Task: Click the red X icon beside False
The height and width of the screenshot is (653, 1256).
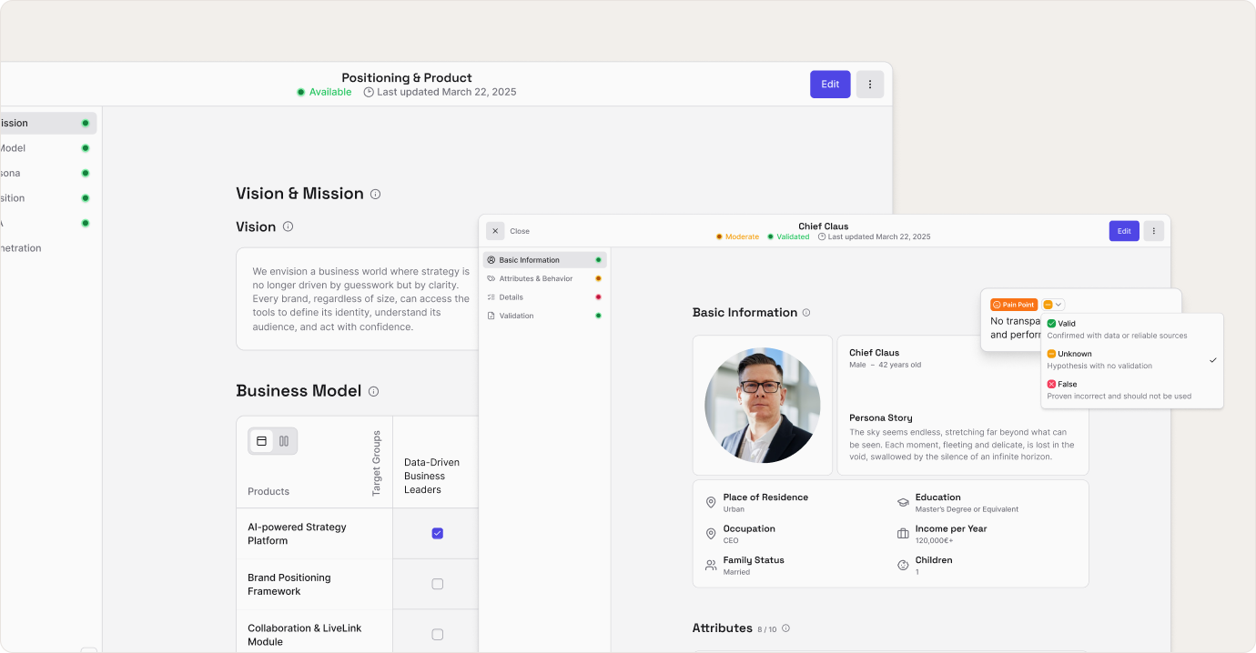Action: 1051,385
